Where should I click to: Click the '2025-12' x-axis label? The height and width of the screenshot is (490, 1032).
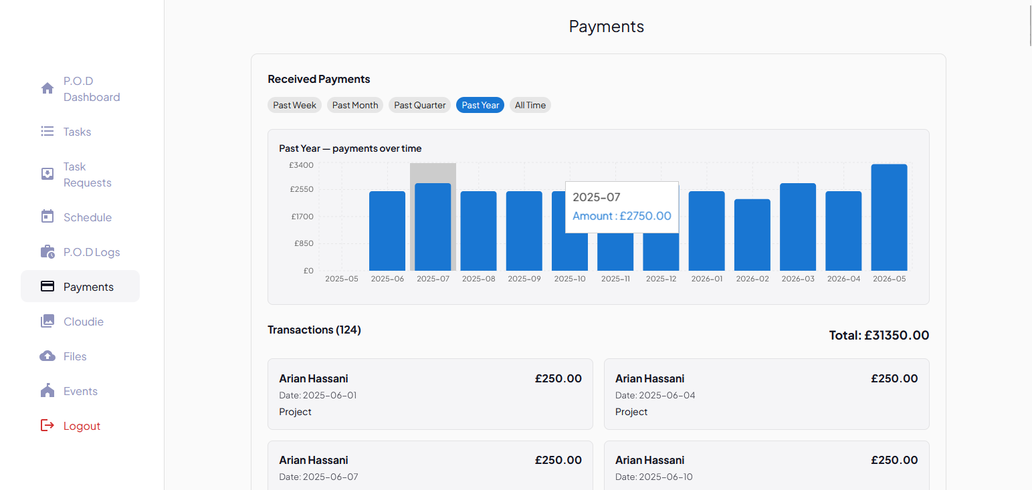(x=661, y=279)
